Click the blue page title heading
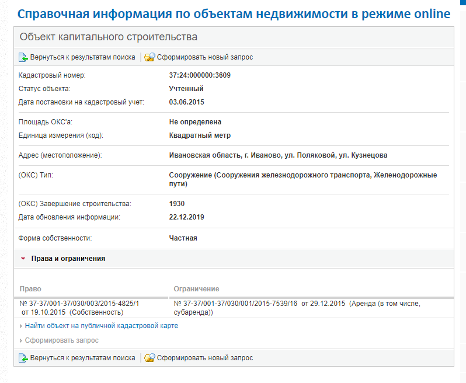 pyautogui.click(x=234, y=14)
